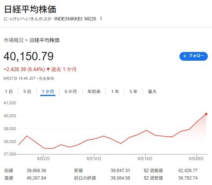Image resolution: width=212 pixels, height=185 pixels.
Task: Click the 6月18日 axis label
Action: coord(145,159)
